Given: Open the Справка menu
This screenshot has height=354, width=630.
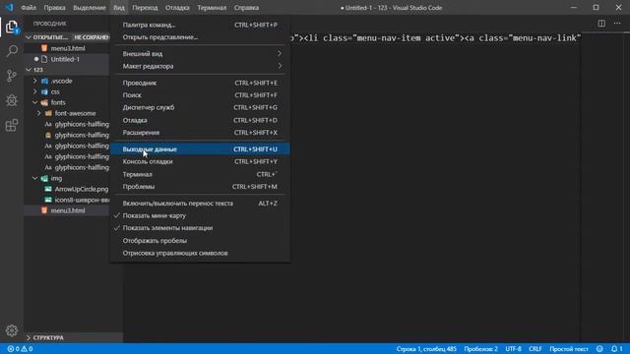Looking at the screenshot, I should [246, 8].
